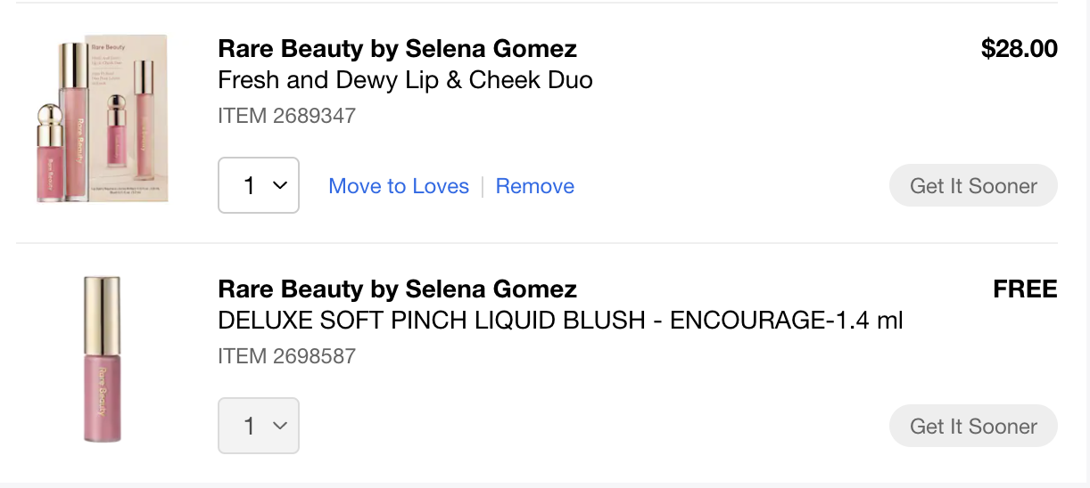Click the FREE price label

(1025, 289)
